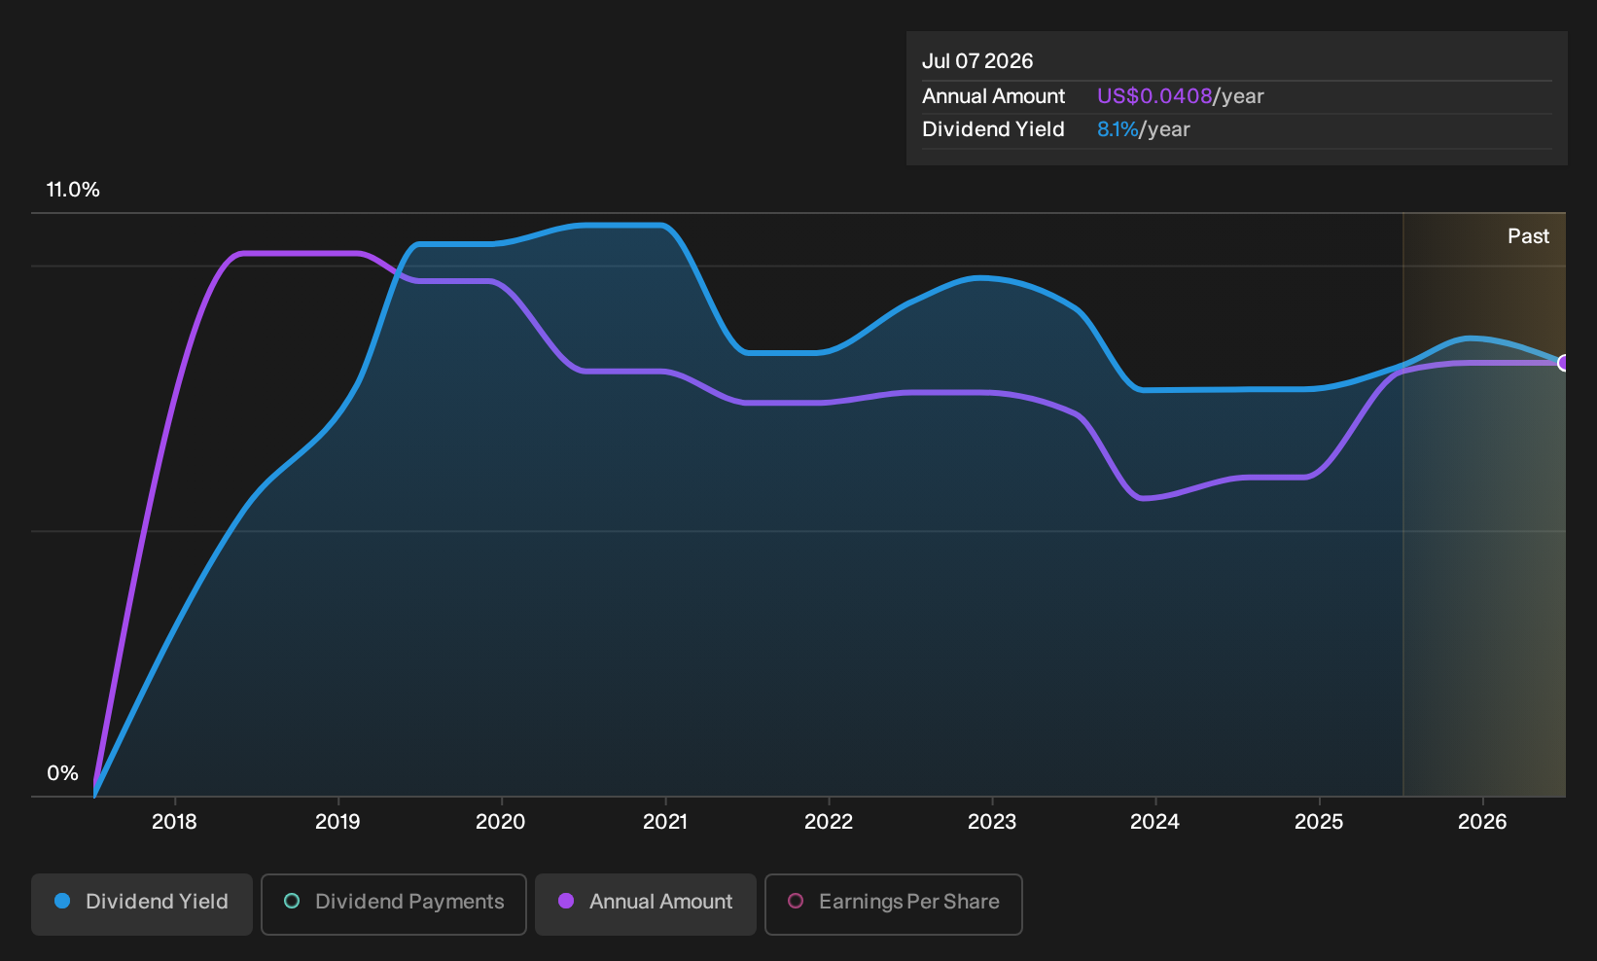The image size is (1597, 961).
Task: Select the 2026 axis label
Action: (1482, 822)
